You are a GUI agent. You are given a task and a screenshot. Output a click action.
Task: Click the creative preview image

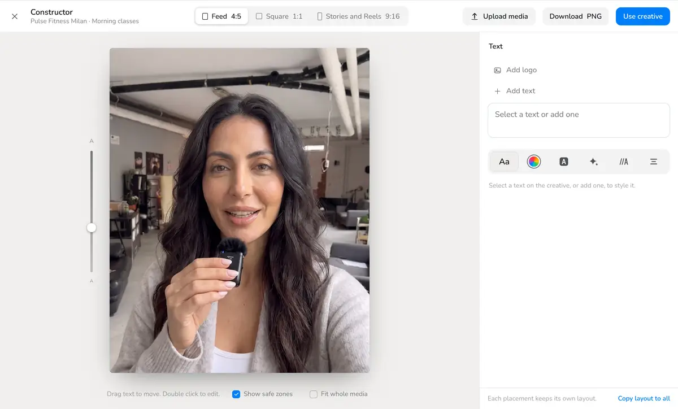click(240, 210)
